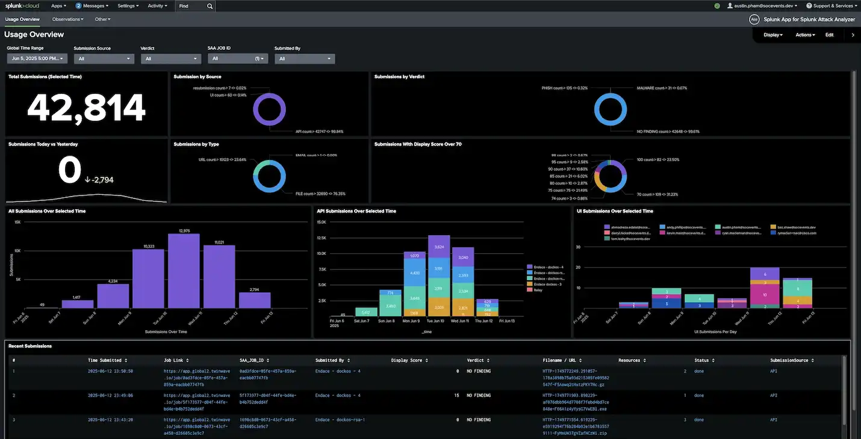This screenshot has height=439, width=861.
Task: Open the Settings menu in top bar
Action: (129, 6)
